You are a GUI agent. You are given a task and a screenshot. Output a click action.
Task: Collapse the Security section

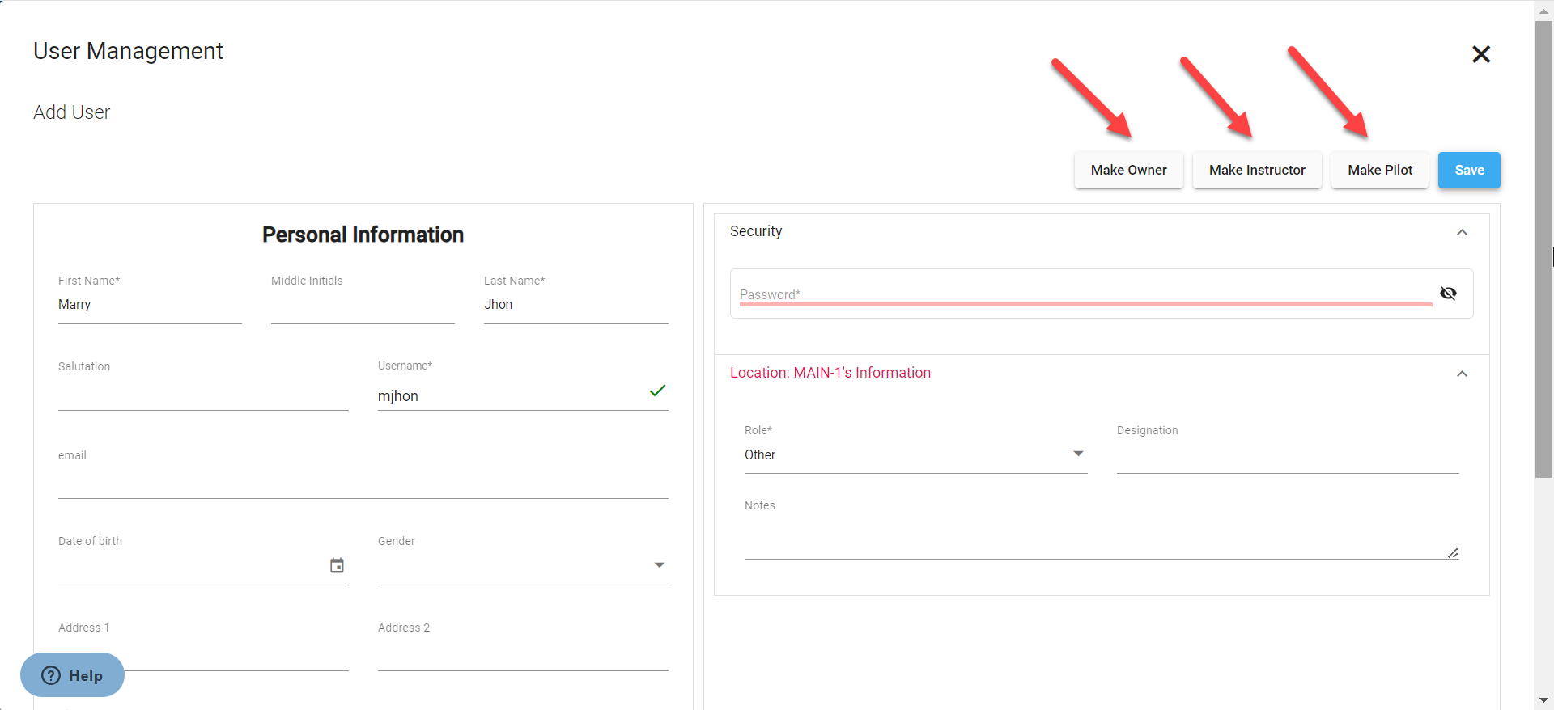(1462, 233)
